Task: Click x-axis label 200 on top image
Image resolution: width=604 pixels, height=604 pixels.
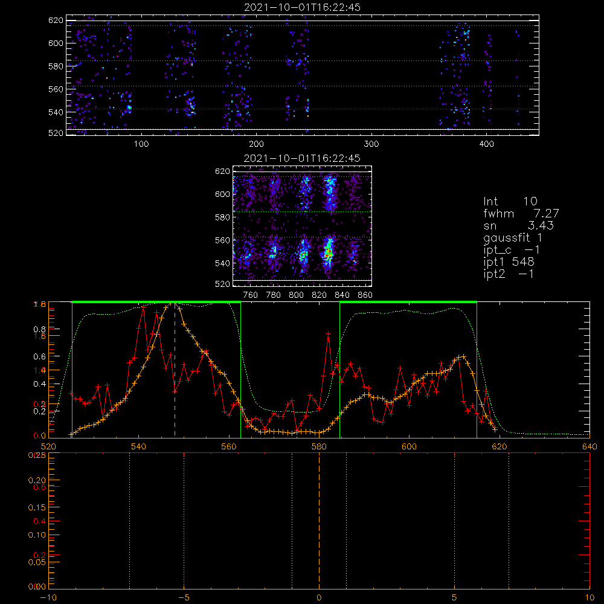Action: (256, 144)
